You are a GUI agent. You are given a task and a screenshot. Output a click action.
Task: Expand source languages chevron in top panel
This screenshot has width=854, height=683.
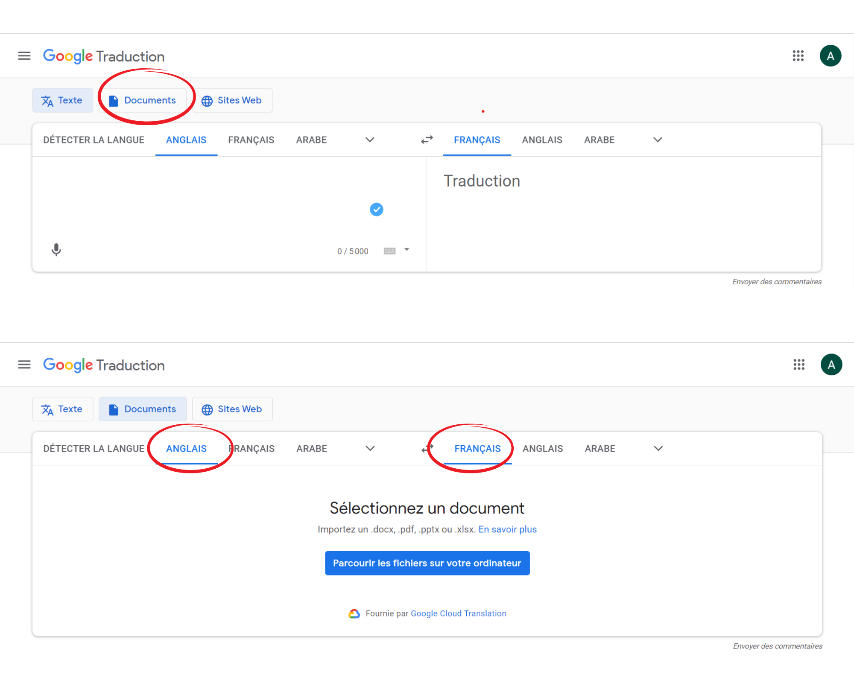(x=370, y=140)
